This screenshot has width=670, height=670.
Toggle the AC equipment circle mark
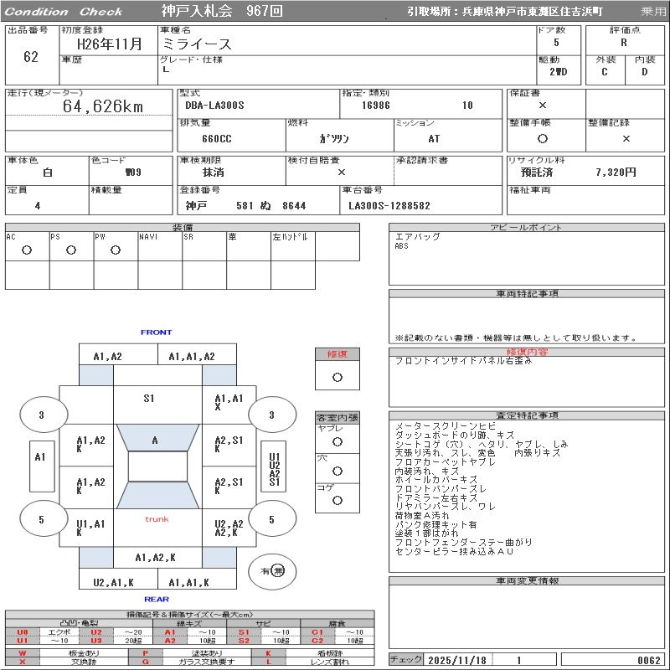(x=27, y=250)
